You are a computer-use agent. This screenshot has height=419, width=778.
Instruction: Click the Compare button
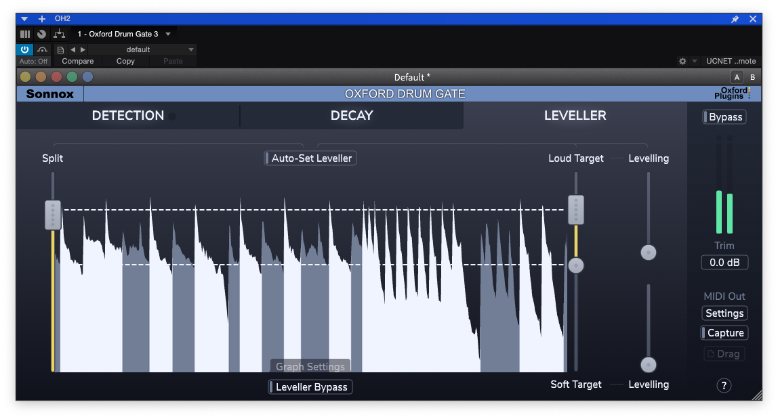[x=77, y=61]
